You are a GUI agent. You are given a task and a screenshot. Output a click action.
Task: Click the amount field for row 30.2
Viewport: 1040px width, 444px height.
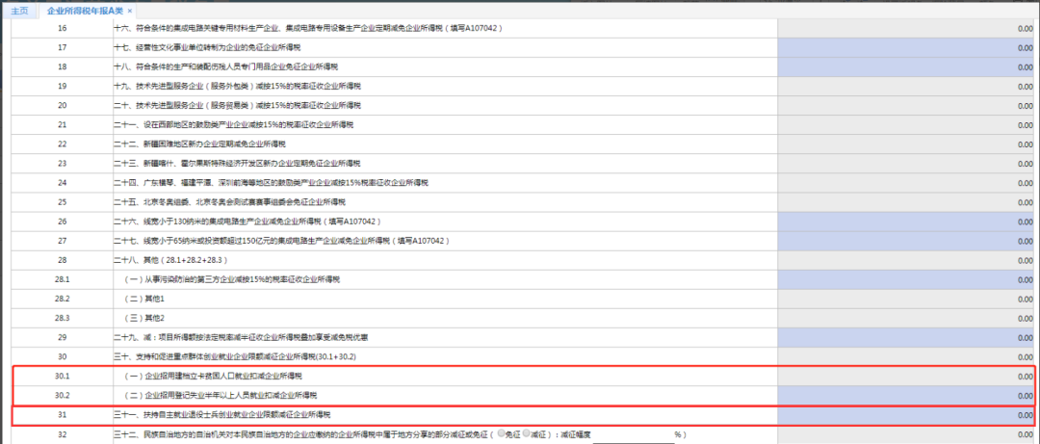coord(906,395)
